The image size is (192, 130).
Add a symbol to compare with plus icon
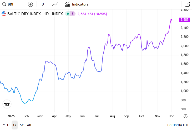[x=31, y=4]
